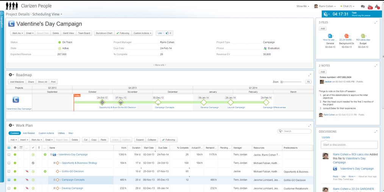This screenshot has height=192, width=384.
Task: Open the project toolbar Mark As dropdown
Action: [18, 33]
